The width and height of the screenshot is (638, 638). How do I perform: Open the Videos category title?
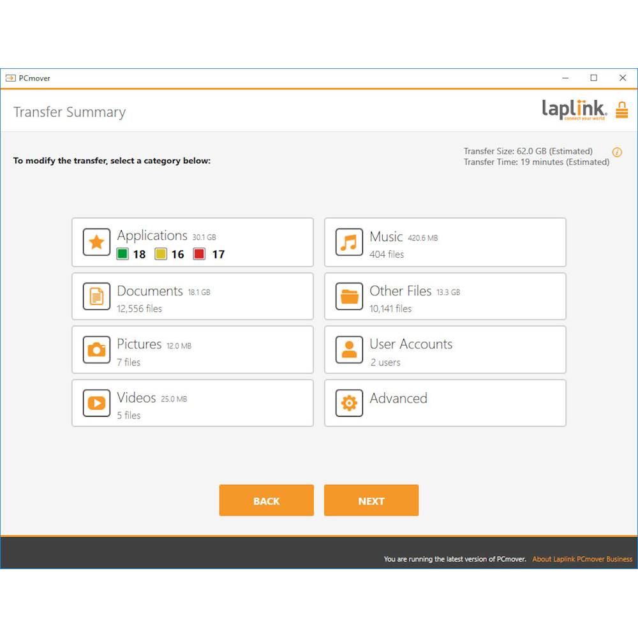tap(137, 397)
